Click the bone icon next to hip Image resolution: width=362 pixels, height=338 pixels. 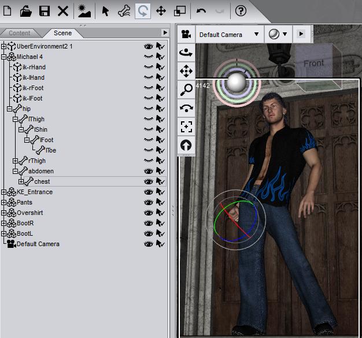pyautogui.click(x=17, y=109)
